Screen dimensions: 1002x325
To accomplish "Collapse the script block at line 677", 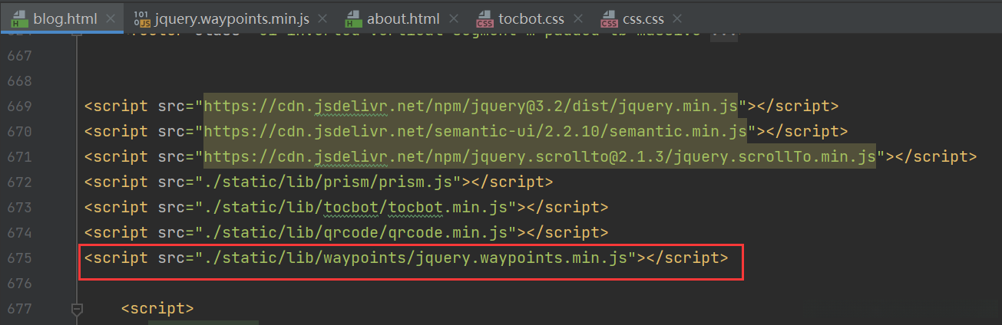I will tap(76, 309).
